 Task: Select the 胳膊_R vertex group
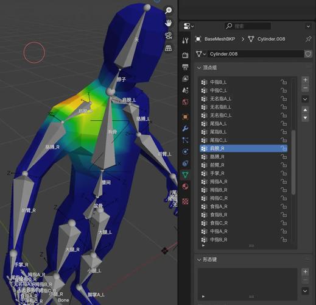(244, 157)
